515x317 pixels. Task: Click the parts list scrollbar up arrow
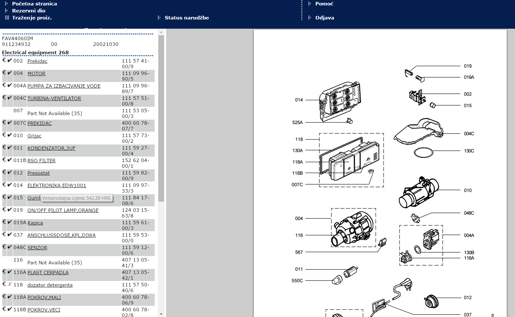[x=161, y=32]
